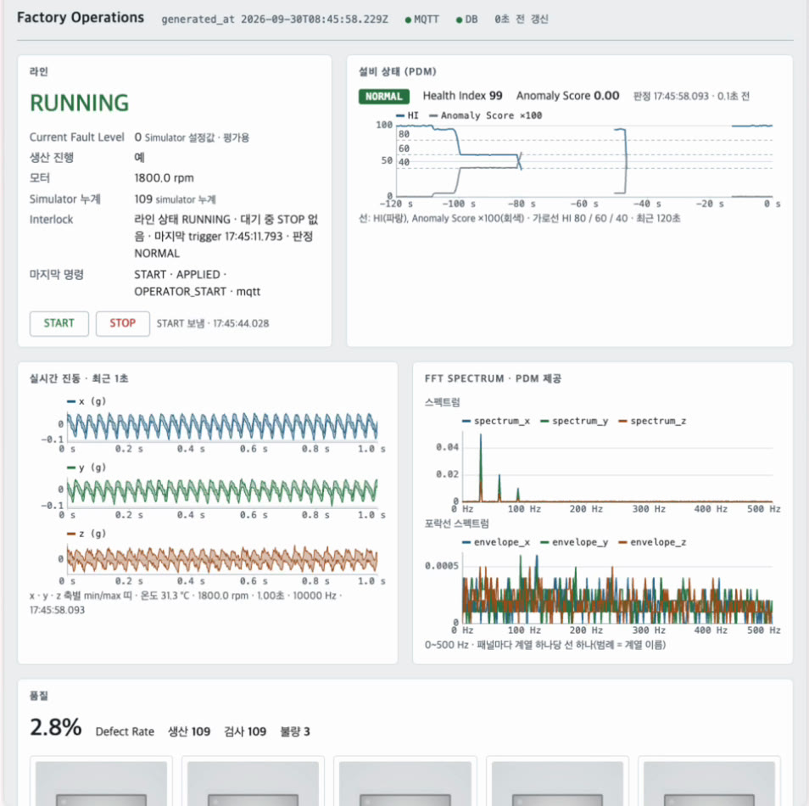
Task: Click the 생산 109 count
Action: [x=189, y=731]
